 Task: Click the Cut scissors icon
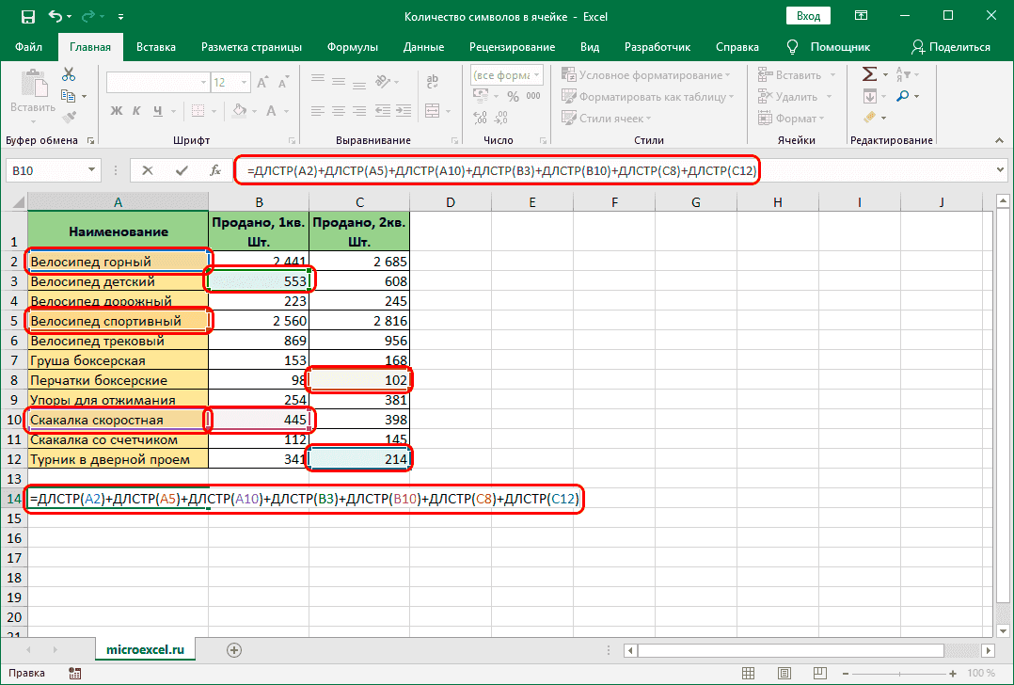pos(69,75)
